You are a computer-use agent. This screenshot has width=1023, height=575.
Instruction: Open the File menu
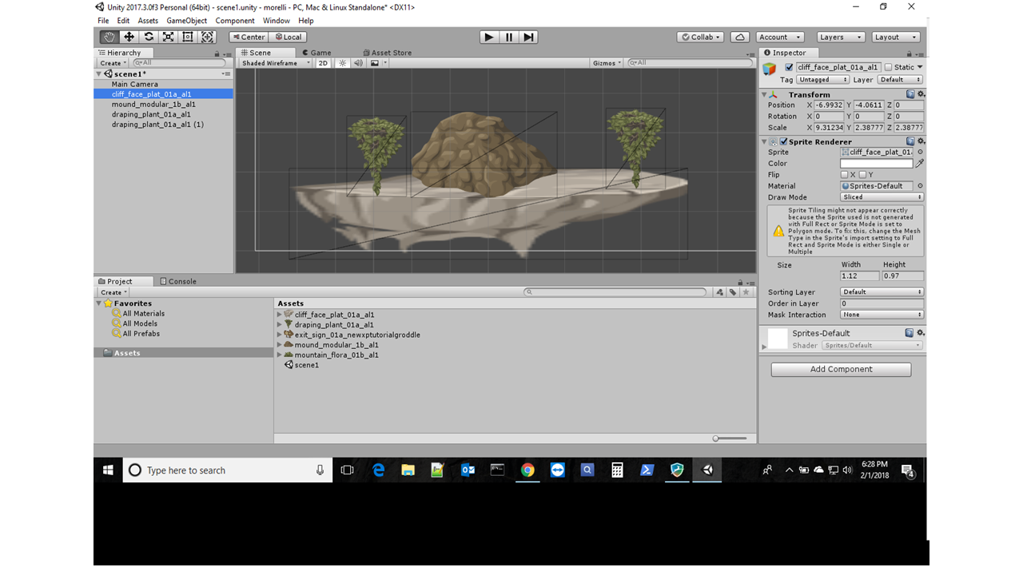coord(103,21)
